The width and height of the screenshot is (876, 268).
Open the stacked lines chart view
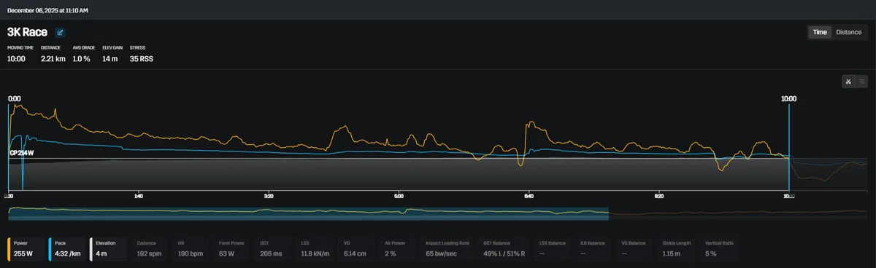862,82
